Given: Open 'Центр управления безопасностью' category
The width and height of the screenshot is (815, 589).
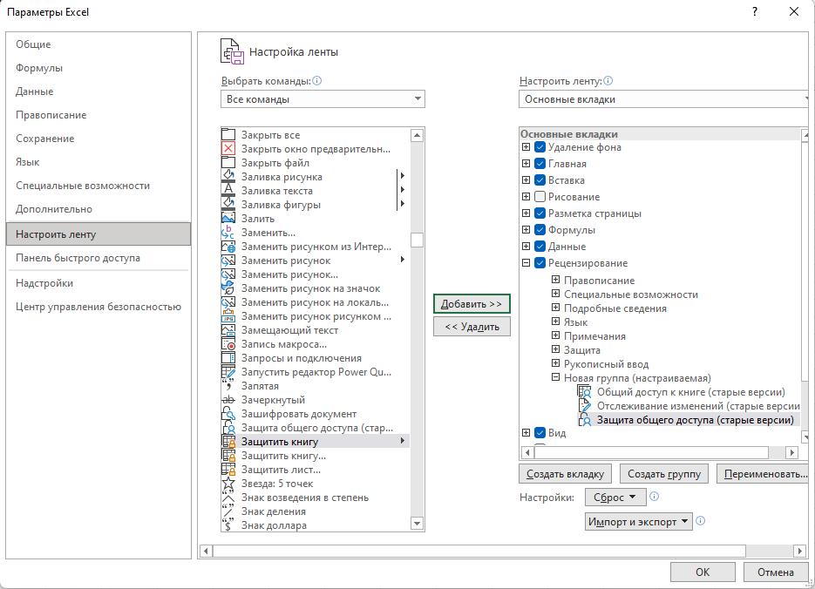Looking at the screenshot, I should (98, 307).
